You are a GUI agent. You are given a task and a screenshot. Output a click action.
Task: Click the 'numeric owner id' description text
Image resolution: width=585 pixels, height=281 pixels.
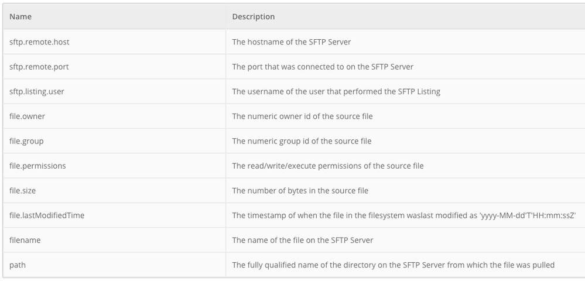point(302,116)
